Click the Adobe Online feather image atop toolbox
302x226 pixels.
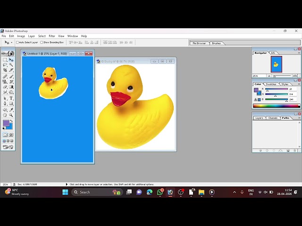click(8, 53)
